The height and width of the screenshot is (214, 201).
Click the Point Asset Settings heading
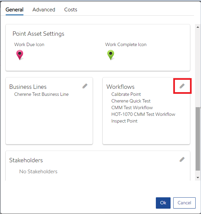[x=38, y=34]
